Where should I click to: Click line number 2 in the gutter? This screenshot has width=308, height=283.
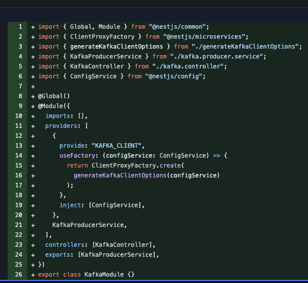click(x=20, y=37)
